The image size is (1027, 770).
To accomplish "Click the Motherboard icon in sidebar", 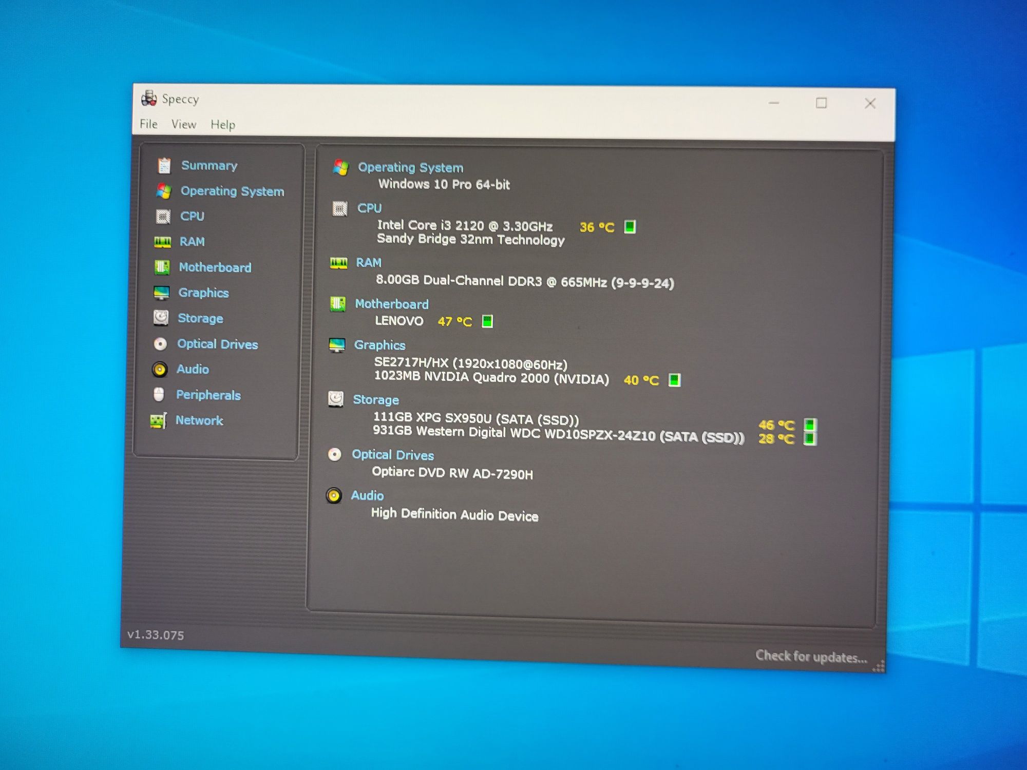I will pos(162,267).
